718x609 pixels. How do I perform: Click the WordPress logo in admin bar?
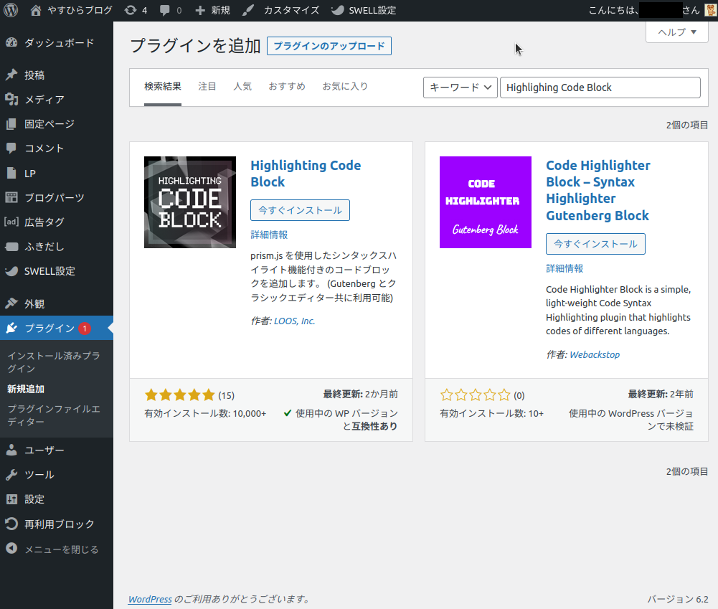(11, 10)
